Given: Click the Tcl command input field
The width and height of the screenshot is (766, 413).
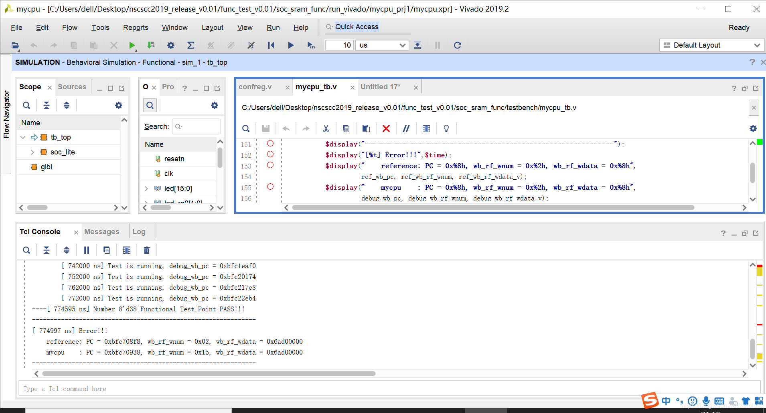Looking at the screenshot, I should pyautogui.click(x=390, y=389).
